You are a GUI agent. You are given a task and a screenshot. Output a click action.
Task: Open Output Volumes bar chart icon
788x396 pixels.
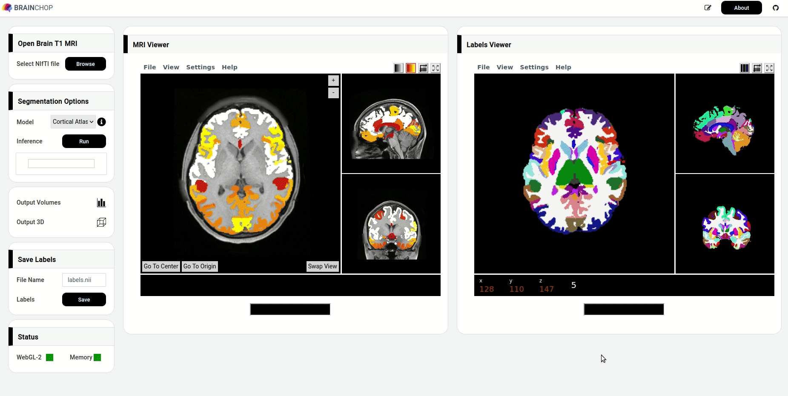pos(101,202)
